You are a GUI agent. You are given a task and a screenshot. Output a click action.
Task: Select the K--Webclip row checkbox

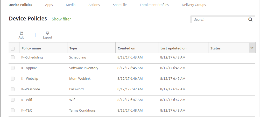tap(12, 78)
